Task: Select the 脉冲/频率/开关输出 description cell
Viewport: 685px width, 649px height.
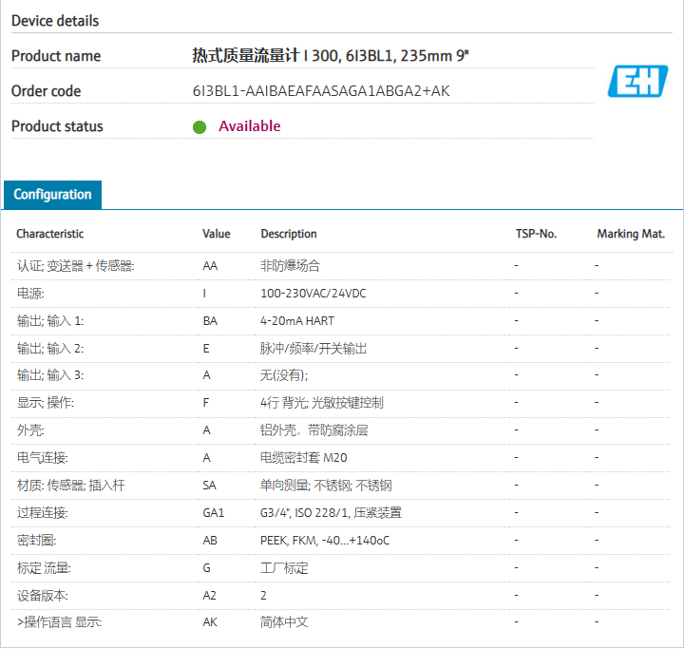Action: [314, 349]
